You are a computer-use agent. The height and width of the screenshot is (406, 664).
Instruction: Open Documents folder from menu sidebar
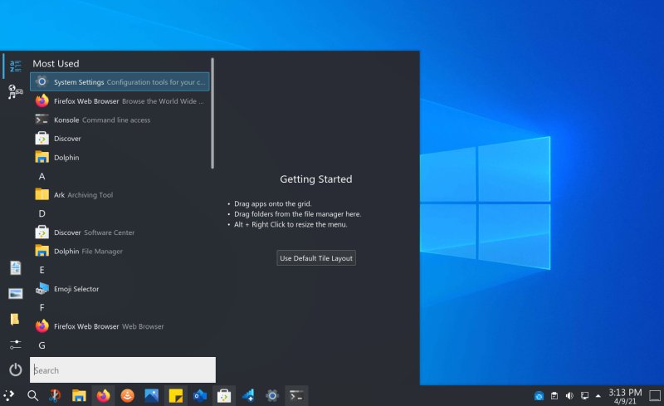(x=15, y=267)
